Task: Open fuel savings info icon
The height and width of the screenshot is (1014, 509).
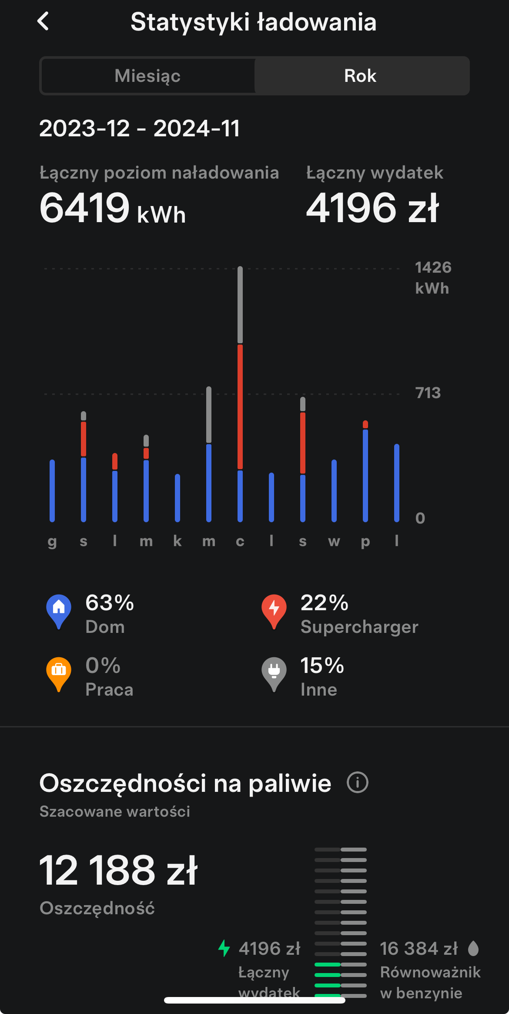Action: tap(357, 783)
